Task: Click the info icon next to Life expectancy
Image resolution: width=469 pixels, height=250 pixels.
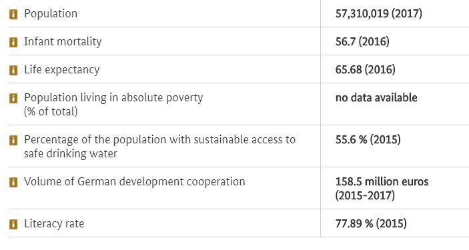Action: tap(13, 70)
